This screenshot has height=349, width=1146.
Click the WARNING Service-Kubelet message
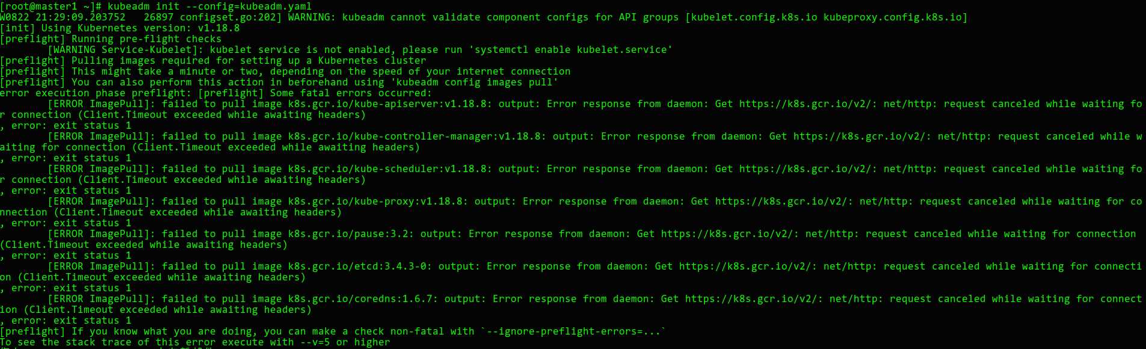pyautogui.click(x=360, y=49)
